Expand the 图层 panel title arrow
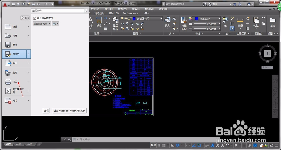 point(140,33)
